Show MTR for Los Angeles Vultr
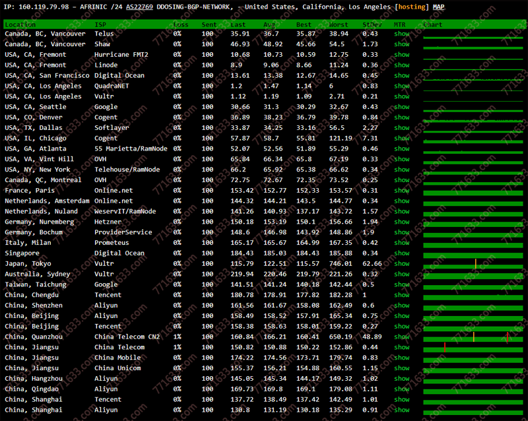Viewport: 528px width, 421px height. (402, 96)
